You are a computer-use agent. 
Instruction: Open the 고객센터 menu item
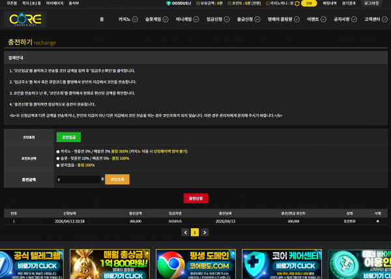373,20
